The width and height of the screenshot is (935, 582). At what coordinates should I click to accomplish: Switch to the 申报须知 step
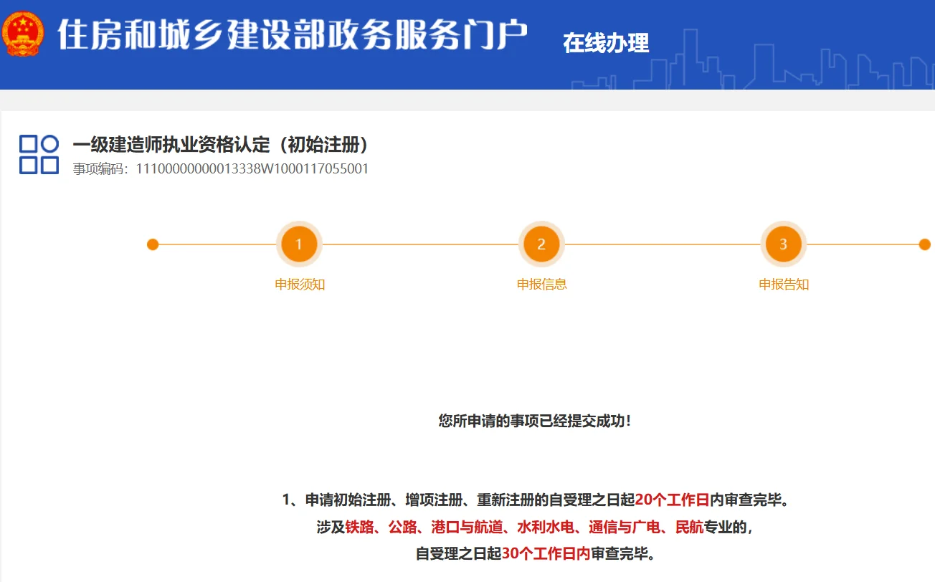pyautogui.click(x=299, y=284)
